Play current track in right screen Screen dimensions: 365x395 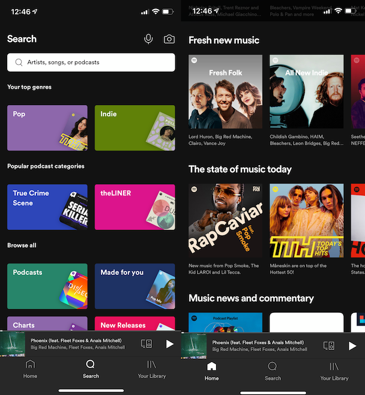coord(352,346)
